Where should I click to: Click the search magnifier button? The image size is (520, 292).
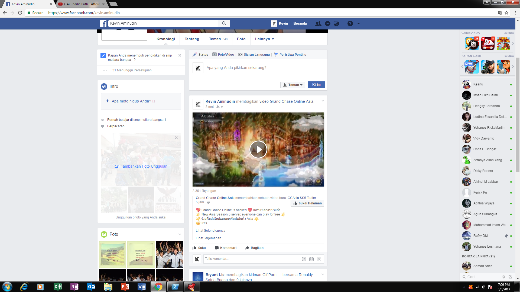tap(224, 24)
